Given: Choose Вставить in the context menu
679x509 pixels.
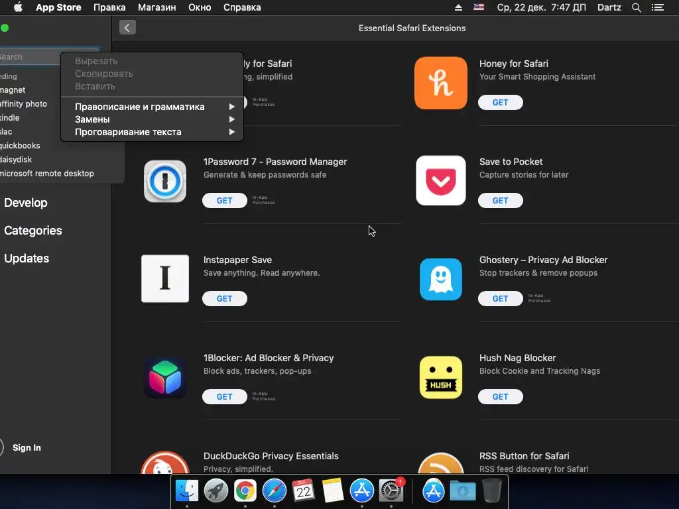Looking at the screenshot, I should pos(153,86).
